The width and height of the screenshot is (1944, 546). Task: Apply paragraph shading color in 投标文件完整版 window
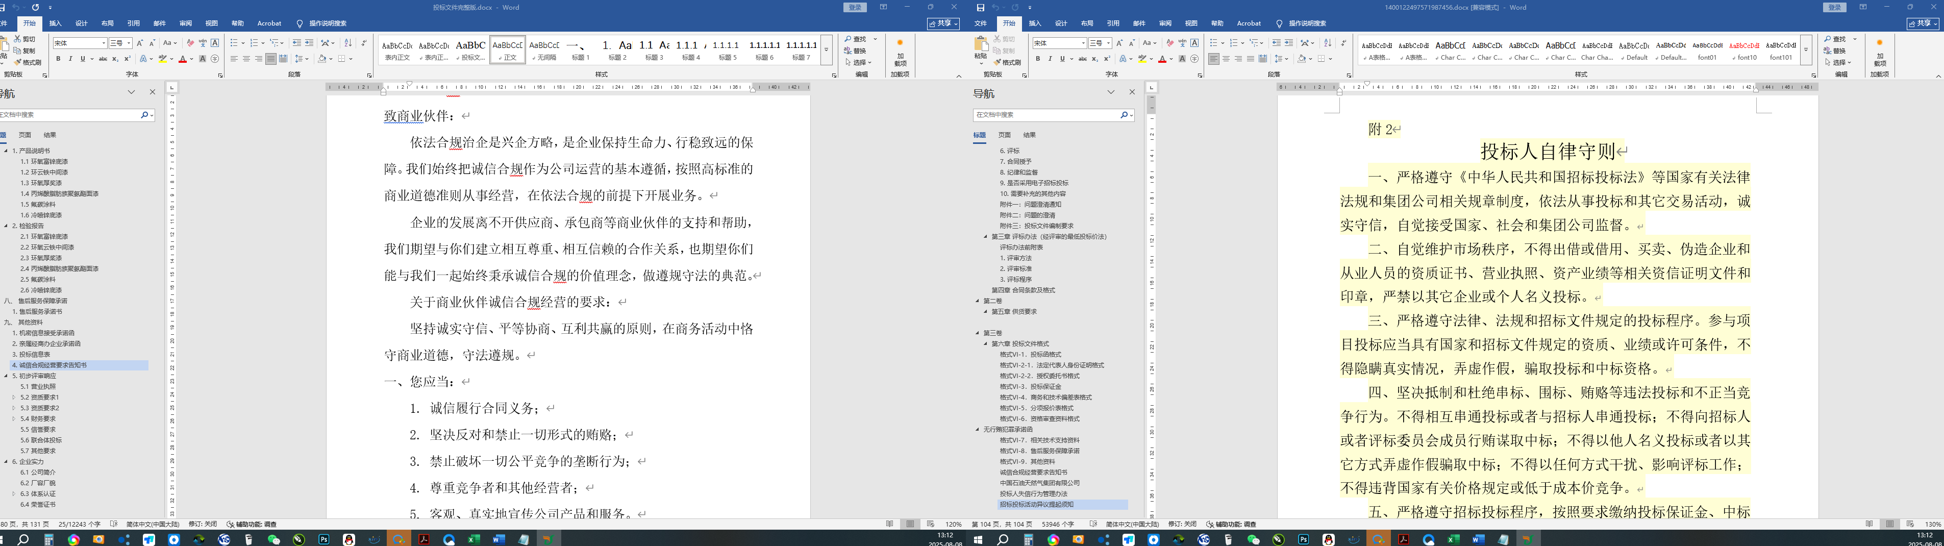322,59
